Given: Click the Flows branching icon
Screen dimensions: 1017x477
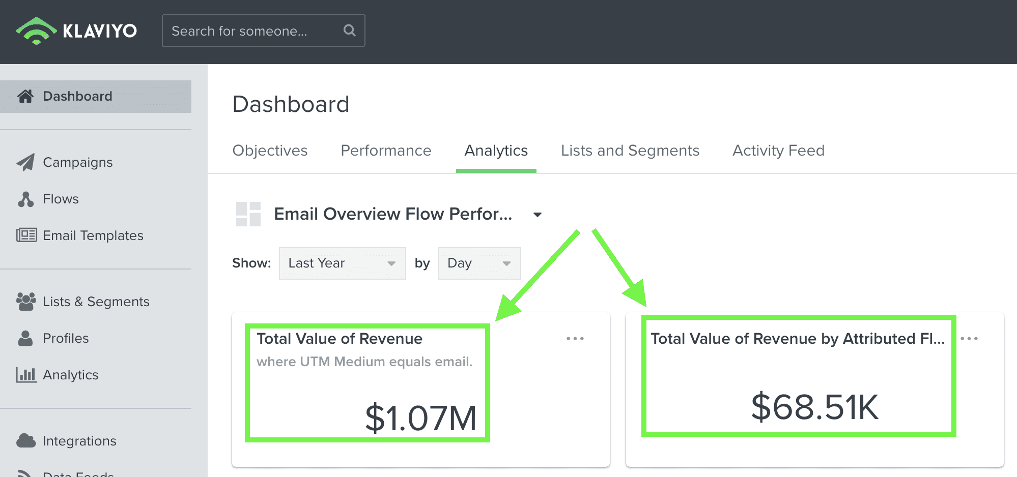Looking at the screenshot, I should coord(25,199).
